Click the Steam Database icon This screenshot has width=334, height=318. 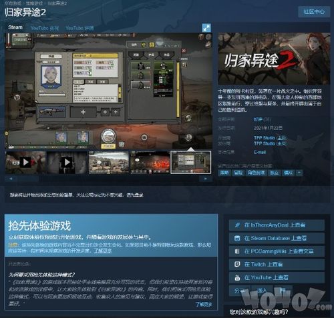pos(237,238)
